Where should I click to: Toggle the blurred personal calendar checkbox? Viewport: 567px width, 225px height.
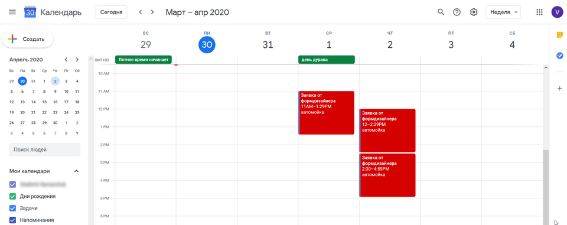coord(12,184)
